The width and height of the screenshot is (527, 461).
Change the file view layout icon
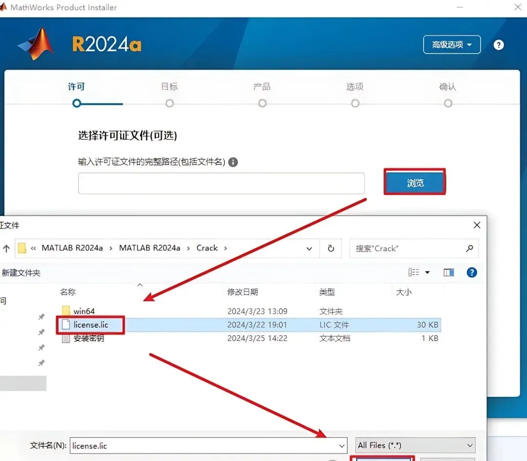(x=413, y=272)
